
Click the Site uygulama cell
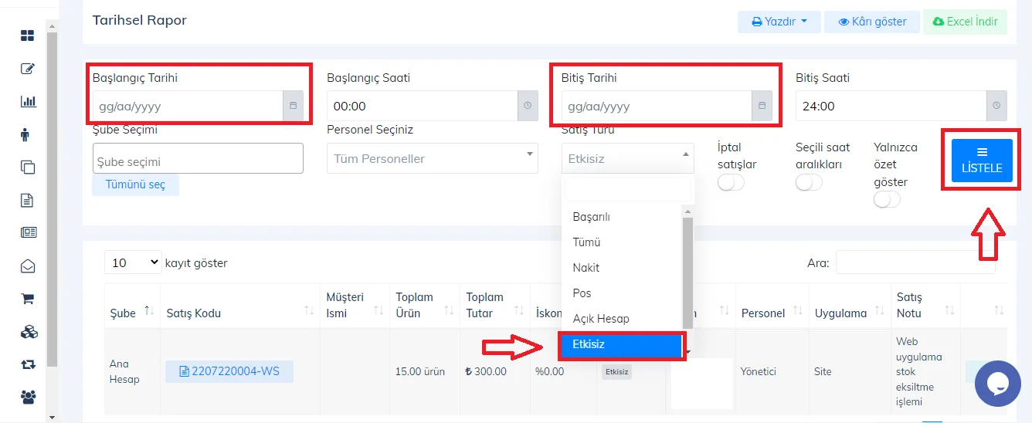(x=823, y=371)
